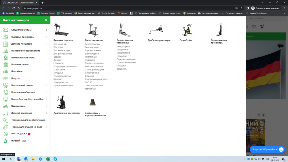Open the Эргометры ellipticals link

122,69
